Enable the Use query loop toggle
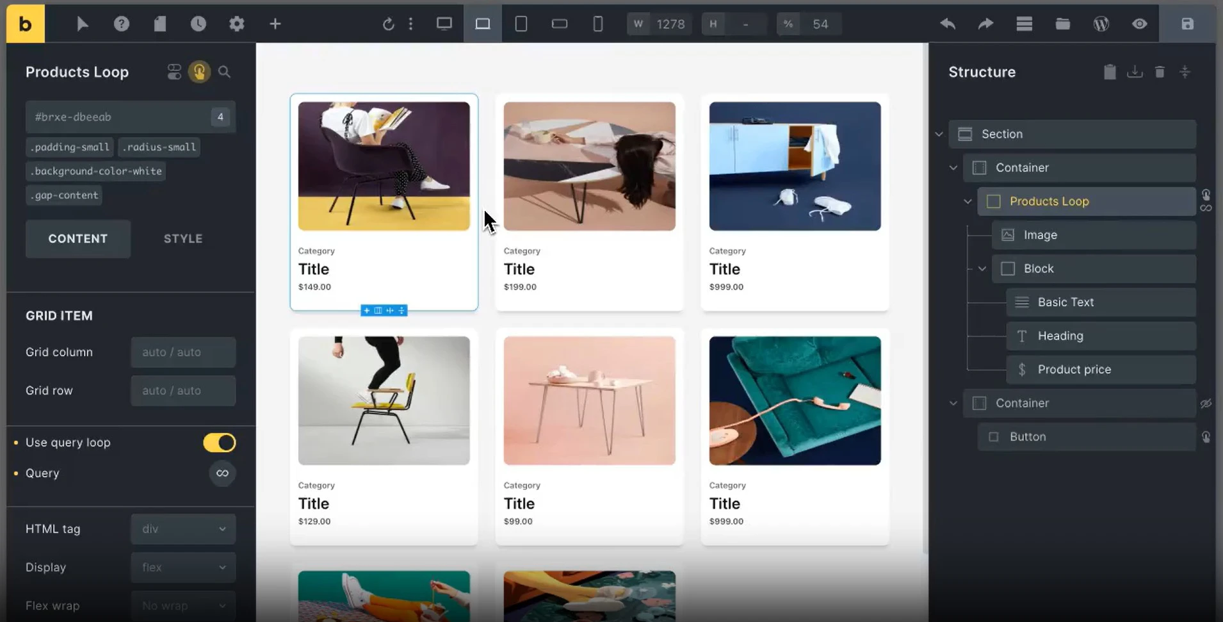 pos(219,442)
